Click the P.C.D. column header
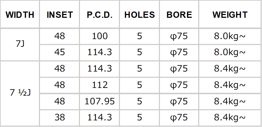This screenshot has height=127, width=262. 100,15
